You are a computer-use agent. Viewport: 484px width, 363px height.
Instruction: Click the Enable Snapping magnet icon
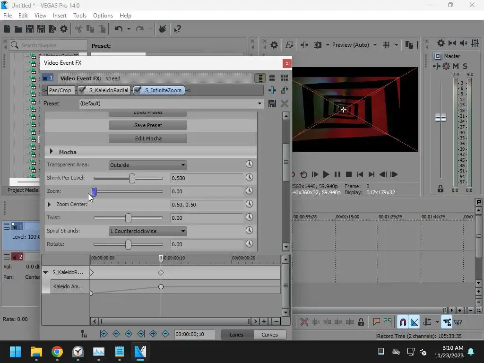pos(403,322)
